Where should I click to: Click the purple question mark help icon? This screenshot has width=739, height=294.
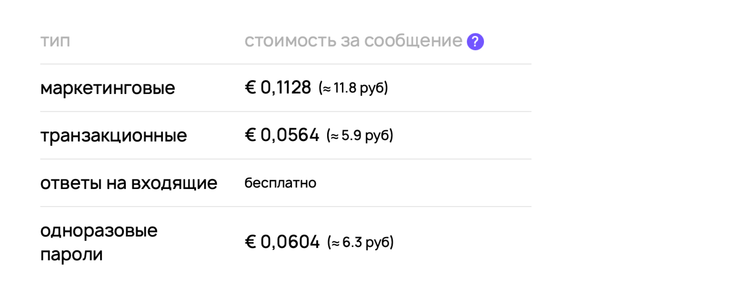[475, 42]
